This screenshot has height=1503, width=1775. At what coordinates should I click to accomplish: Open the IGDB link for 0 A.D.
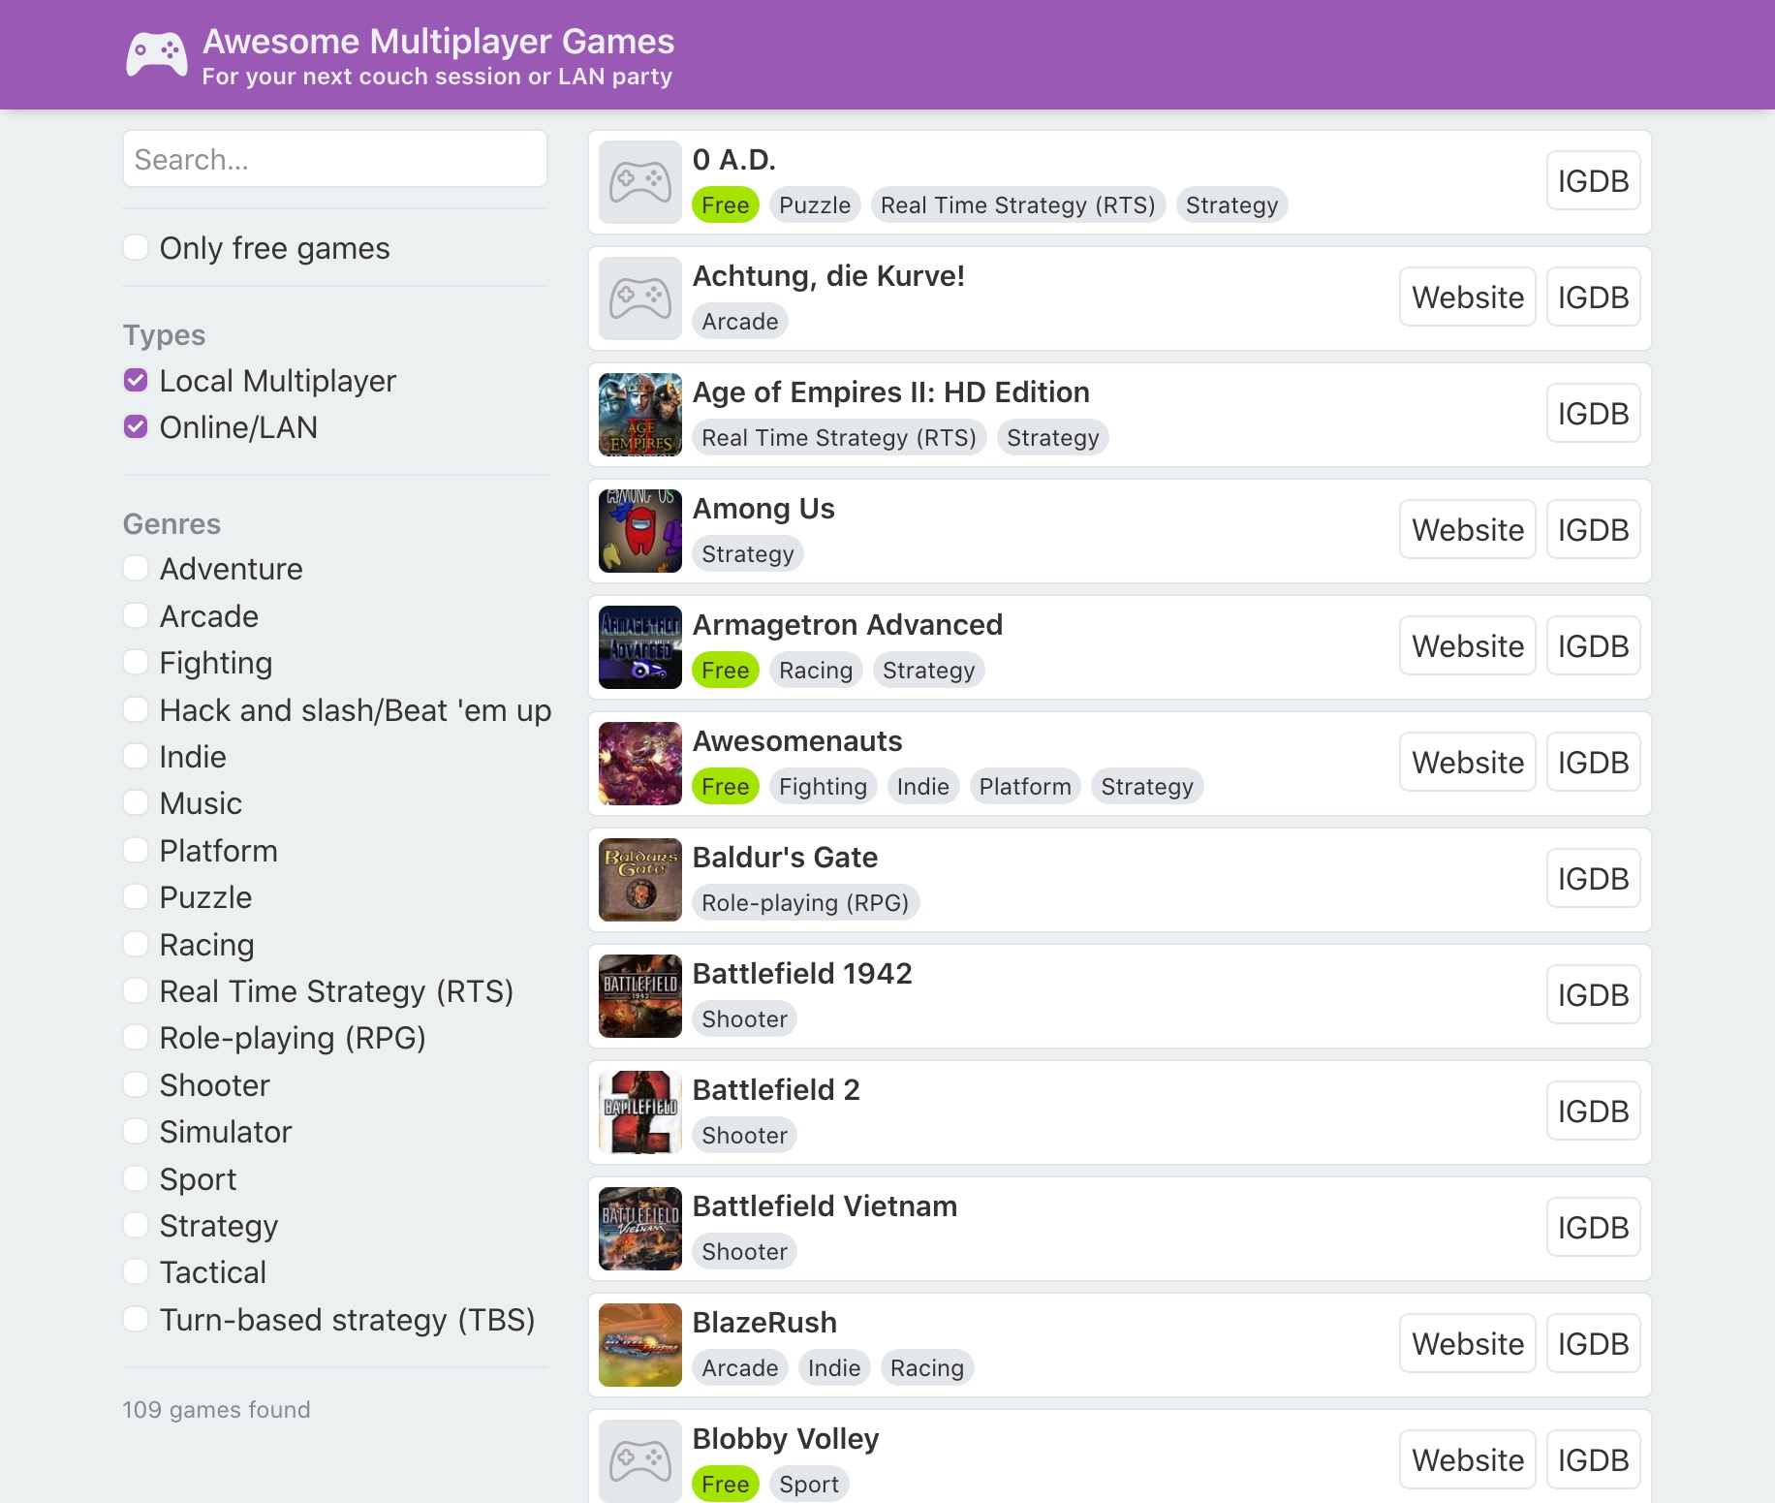coord(1593,180)
